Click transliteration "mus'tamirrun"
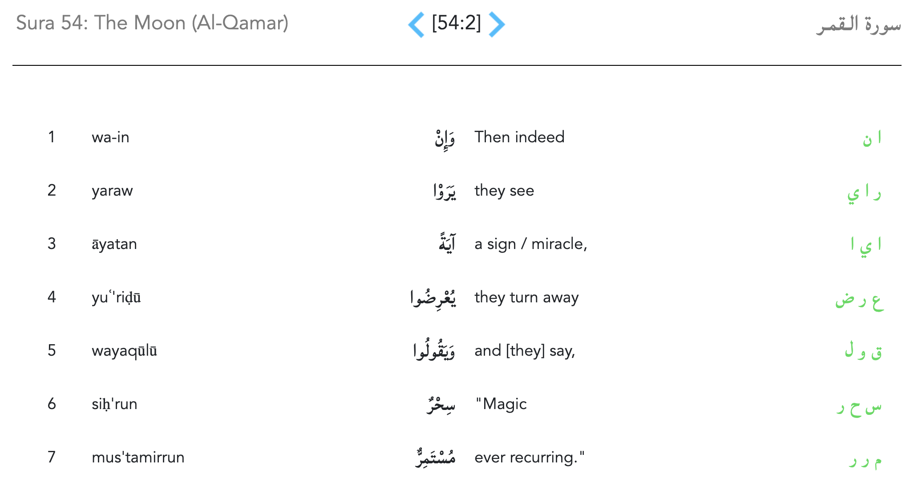The width and height of the screenshot is (914, 498). pyautogui.click(x=138, y=458)
